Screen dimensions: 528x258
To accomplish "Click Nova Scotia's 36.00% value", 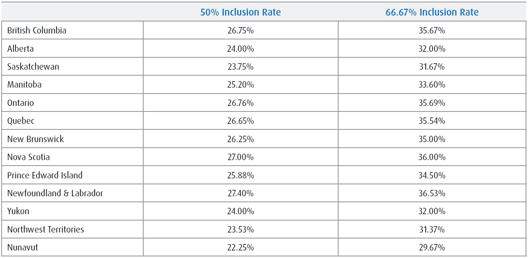I will (432, 157).
